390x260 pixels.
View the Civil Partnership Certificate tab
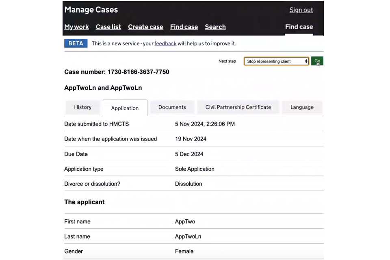pos(238,107)
